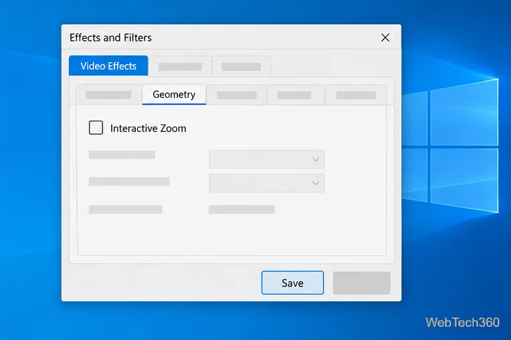
Task: Open the Video Effects tab
Action: [x=108, y=66]
